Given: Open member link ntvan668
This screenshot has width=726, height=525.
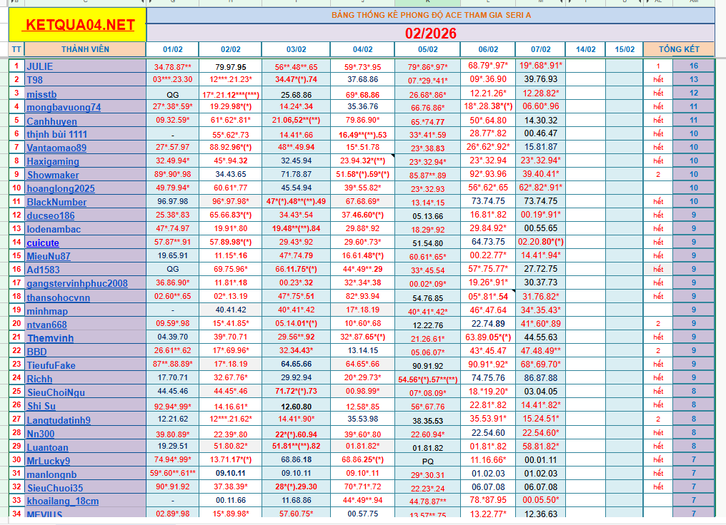Looking at the screenshot, I should [x=46, y=325].
